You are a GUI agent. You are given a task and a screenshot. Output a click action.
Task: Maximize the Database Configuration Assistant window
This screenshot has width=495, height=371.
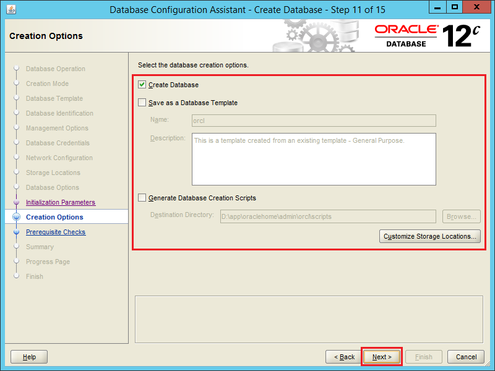[x=454, y=7]
